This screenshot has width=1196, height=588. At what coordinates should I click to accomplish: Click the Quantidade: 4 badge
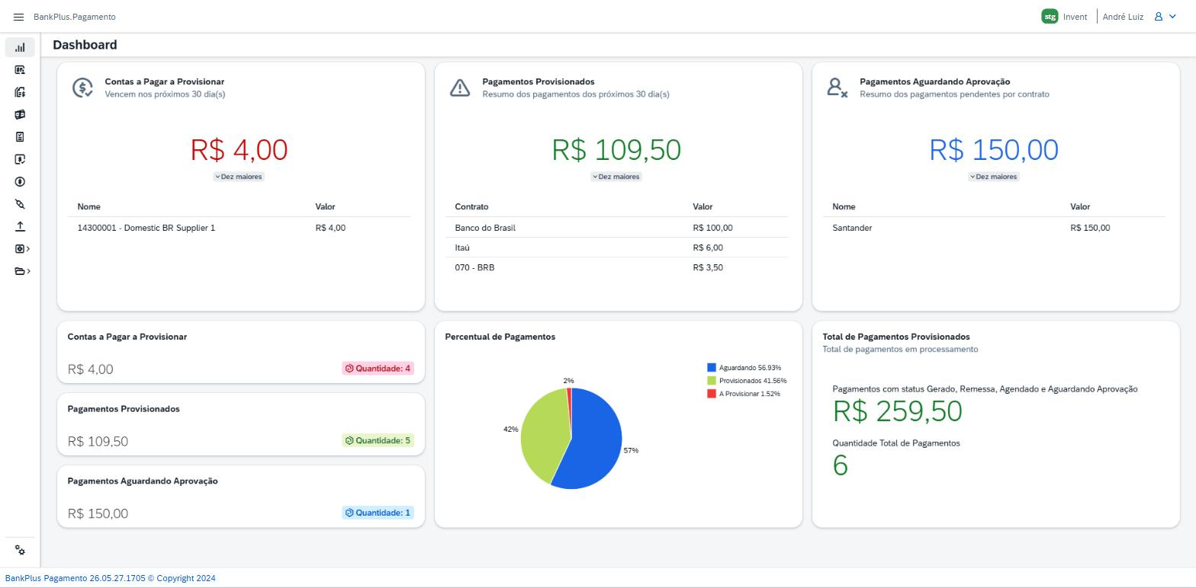378,369
